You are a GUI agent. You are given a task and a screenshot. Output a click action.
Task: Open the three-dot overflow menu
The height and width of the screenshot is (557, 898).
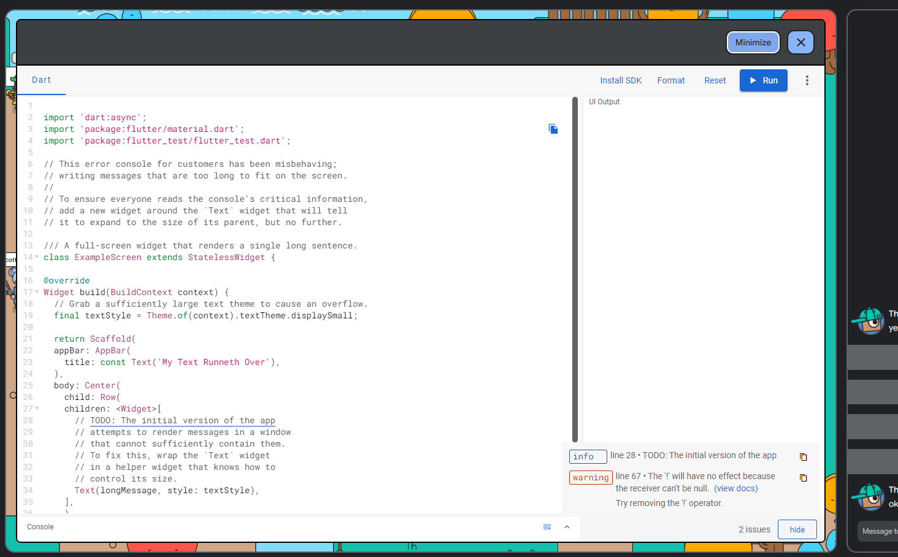[x=807, y=80]
